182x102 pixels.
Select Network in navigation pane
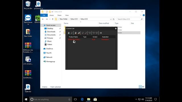click(x=49, y=57)
